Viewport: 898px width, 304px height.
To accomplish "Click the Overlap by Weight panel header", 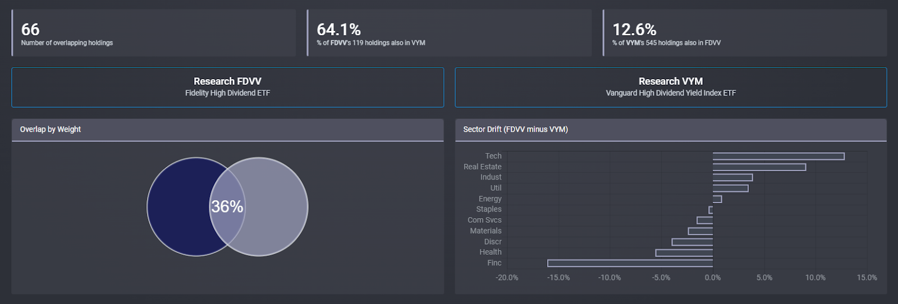I will coord(227,130).
